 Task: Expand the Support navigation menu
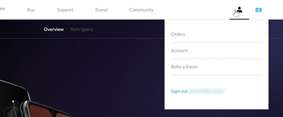click(x=65, y=10)
